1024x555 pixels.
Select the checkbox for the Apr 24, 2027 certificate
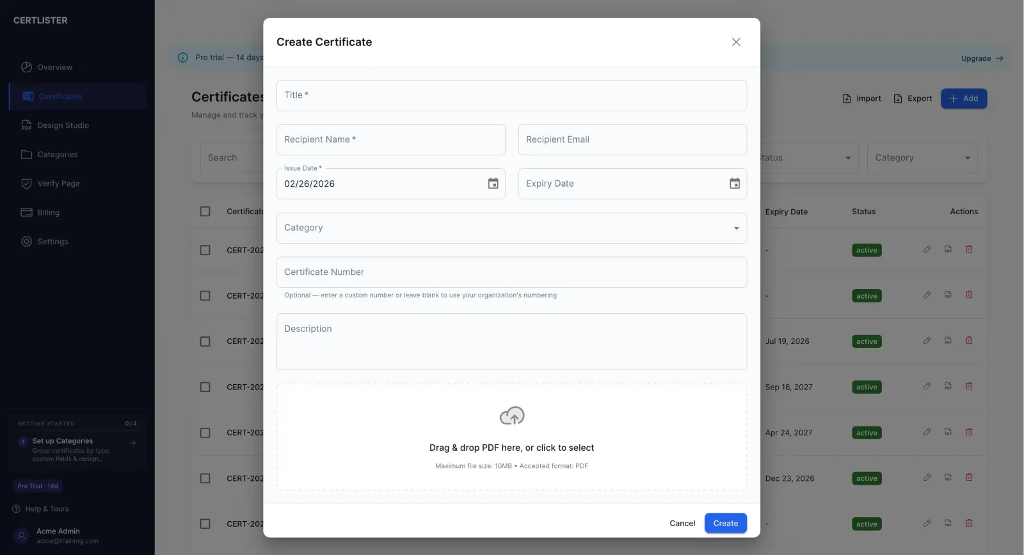point(205,433)
